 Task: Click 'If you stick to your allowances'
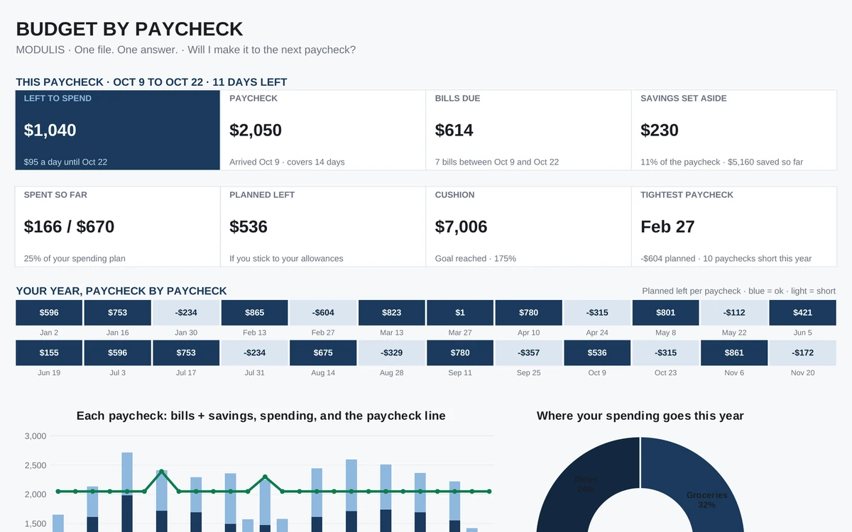click(x=286, y=258)
